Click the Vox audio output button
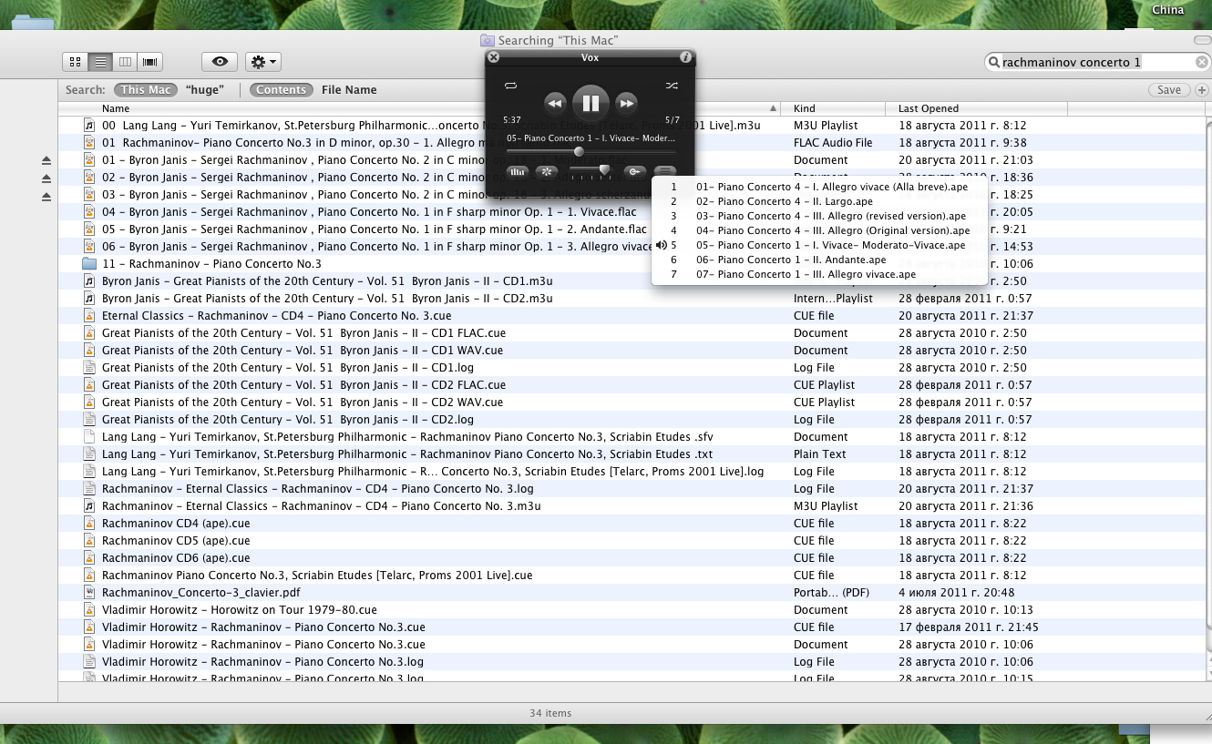Screen dimensions: 1212x744 (x=635, y=171)
